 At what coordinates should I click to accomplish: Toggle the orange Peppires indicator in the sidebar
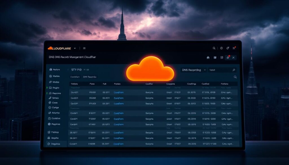(49, 124)
